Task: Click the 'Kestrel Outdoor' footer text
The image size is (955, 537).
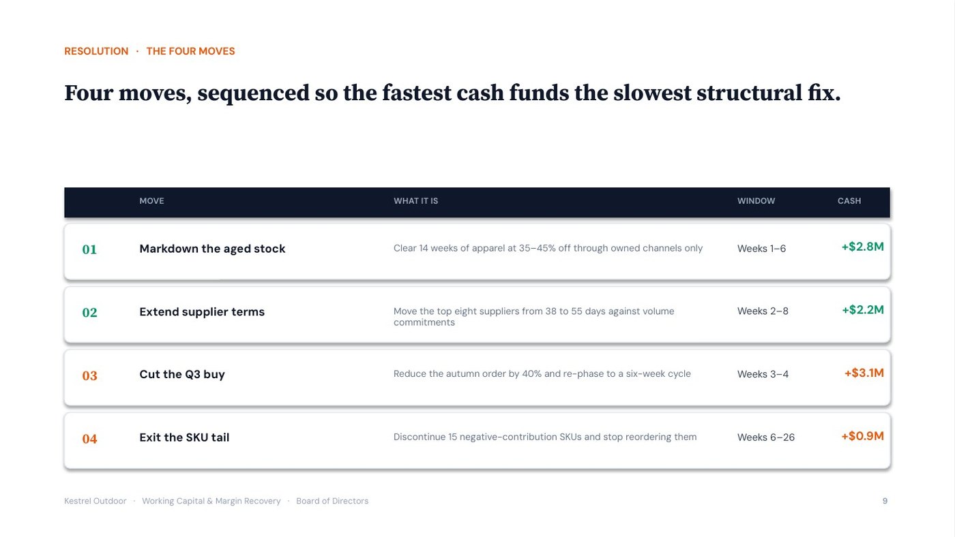Action: pyautogui.click(x=95, y=501)
